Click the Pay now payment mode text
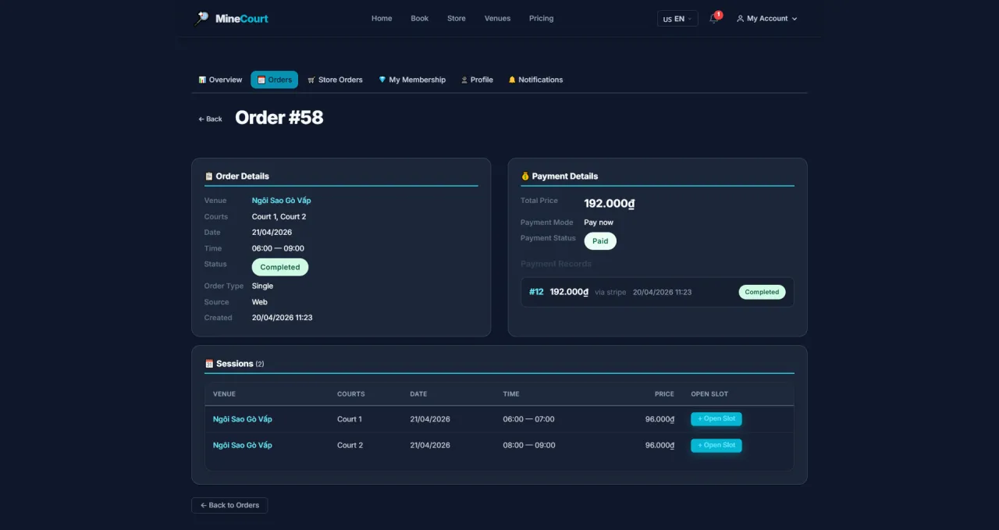Image resolution: width=999 pixels, height=530 pixels. point(599,222)
